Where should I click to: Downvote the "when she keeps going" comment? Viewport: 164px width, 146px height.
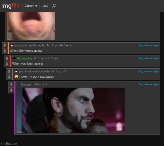click(5, 51)
